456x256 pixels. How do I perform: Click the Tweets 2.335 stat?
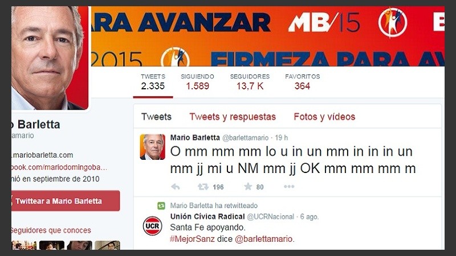point(153,81)
